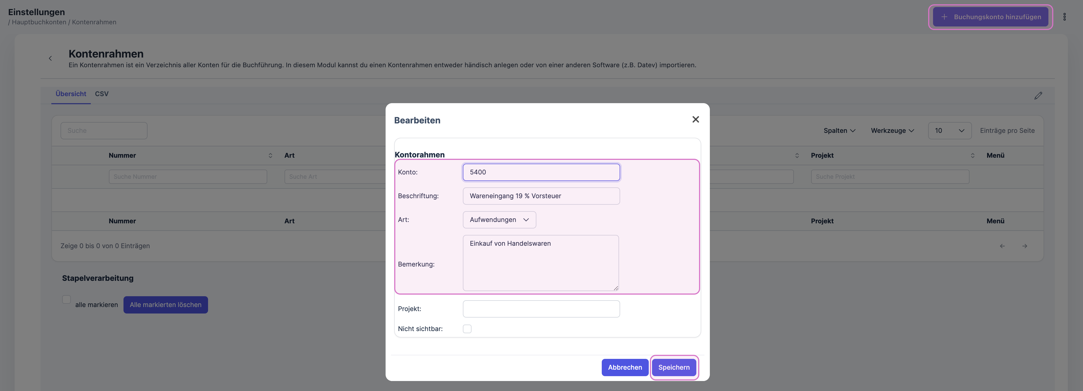This screenshot has height=391, width=1083.
Task: Switch to the CSV tab
Action: click(x=102, y=94)
